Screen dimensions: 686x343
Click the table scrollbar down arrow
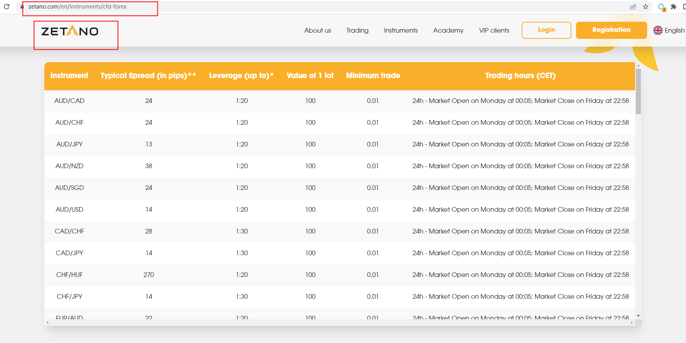[638, 316]
